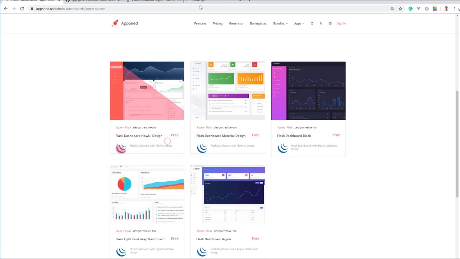Open Flask Dashboard Argon title
Screen dimensions: 460x259
click(x=213, y=239)
